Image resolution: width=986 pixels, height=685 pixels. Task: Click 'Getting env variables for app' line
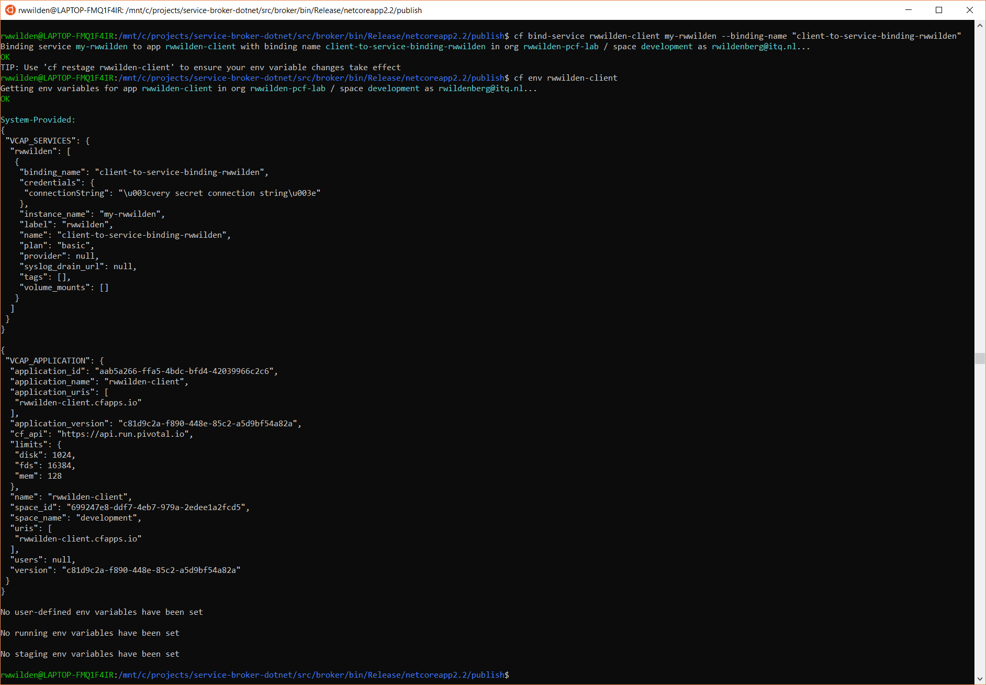coord(269,89)
